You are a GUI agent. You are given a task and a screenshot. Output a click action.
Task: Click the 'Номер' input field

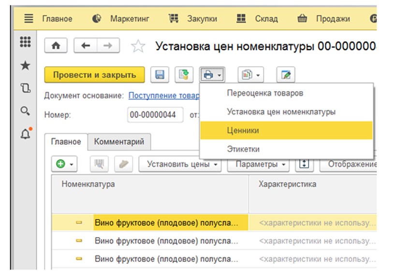tap(155, 115)
